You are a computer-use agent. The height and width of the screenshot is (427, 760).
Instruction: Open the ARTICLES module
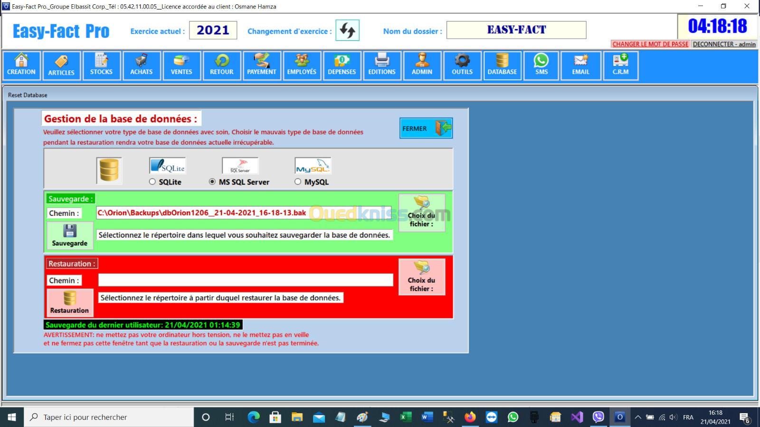click(x=61, y=65)
